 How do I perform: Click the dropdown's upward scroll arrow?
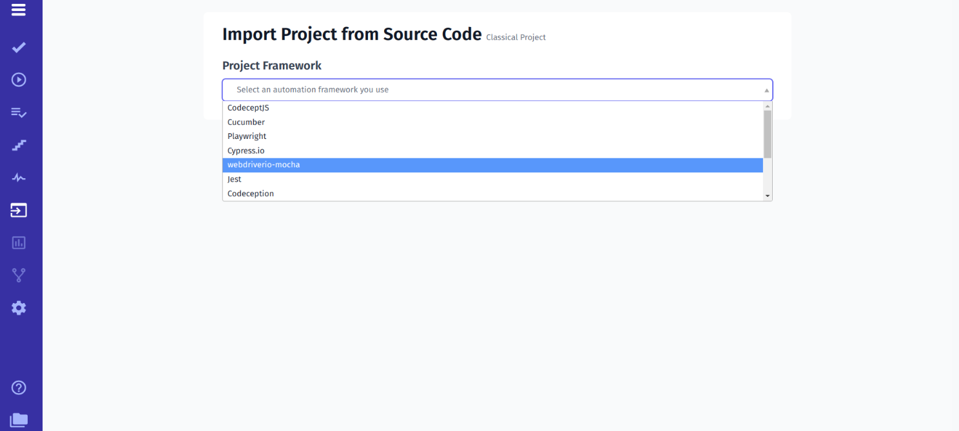tap(767, 105)
